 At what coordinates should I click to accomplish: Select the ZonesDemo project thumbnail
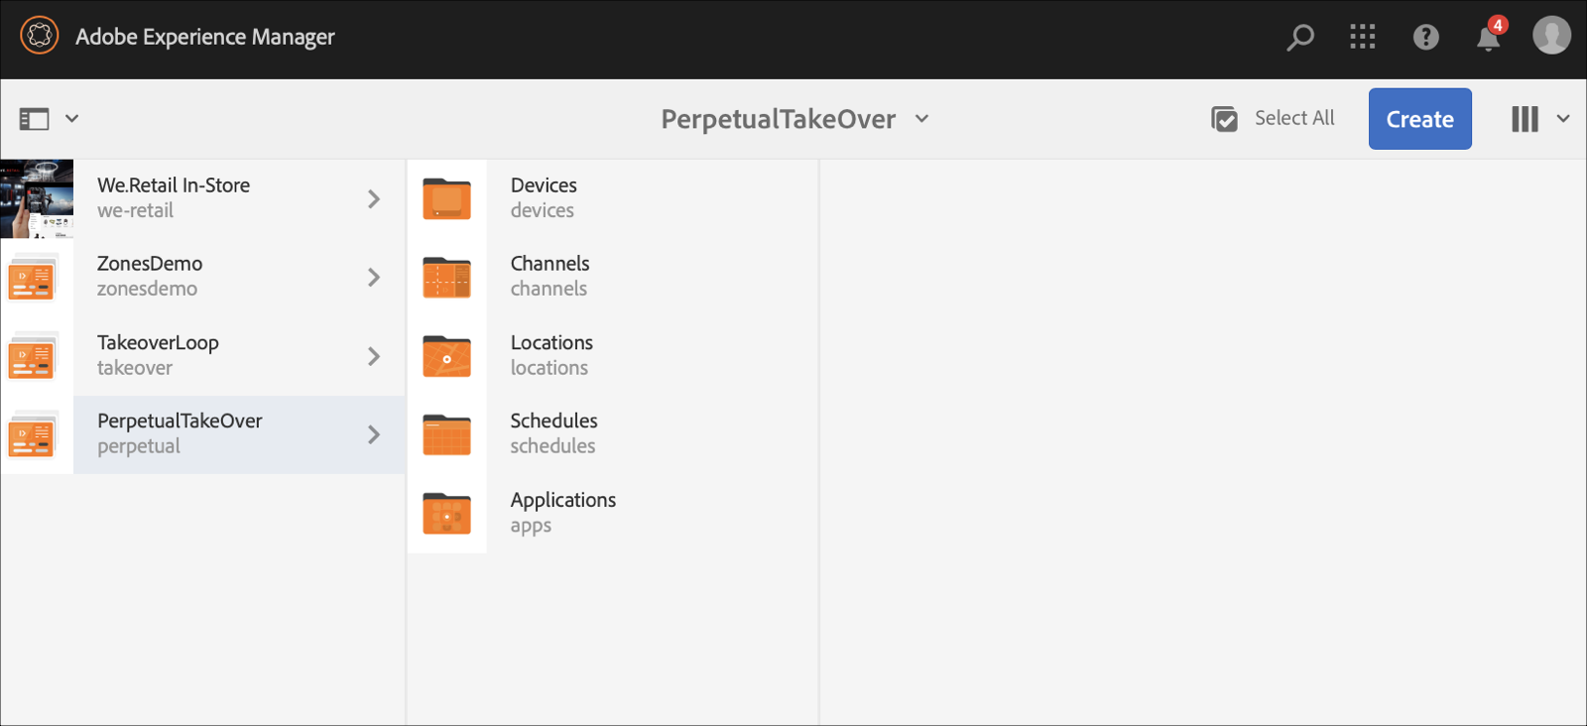click(36, 278)
